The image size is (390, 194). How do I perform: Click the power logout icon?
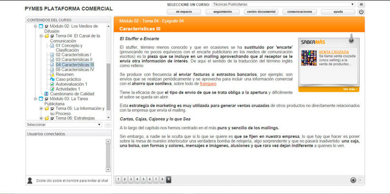(361, 12)
